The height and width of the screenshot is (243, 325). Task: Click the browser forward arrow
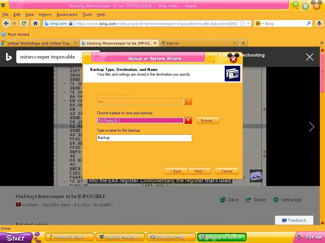click(14, 23)
